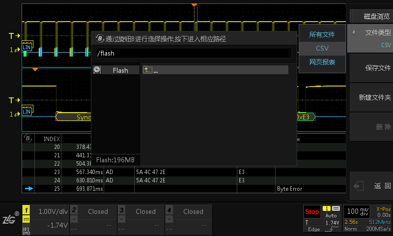
Task: Choose CSV in the file type list
Action: [x=322, y=48]
